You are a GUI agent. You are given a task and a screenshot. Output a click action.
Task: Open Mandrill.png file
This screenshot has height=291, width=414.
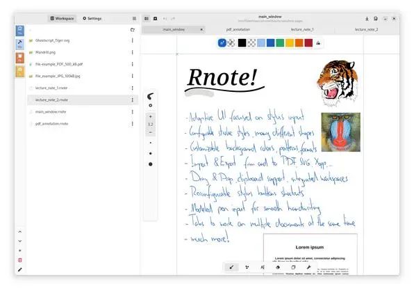coord(83,52)
